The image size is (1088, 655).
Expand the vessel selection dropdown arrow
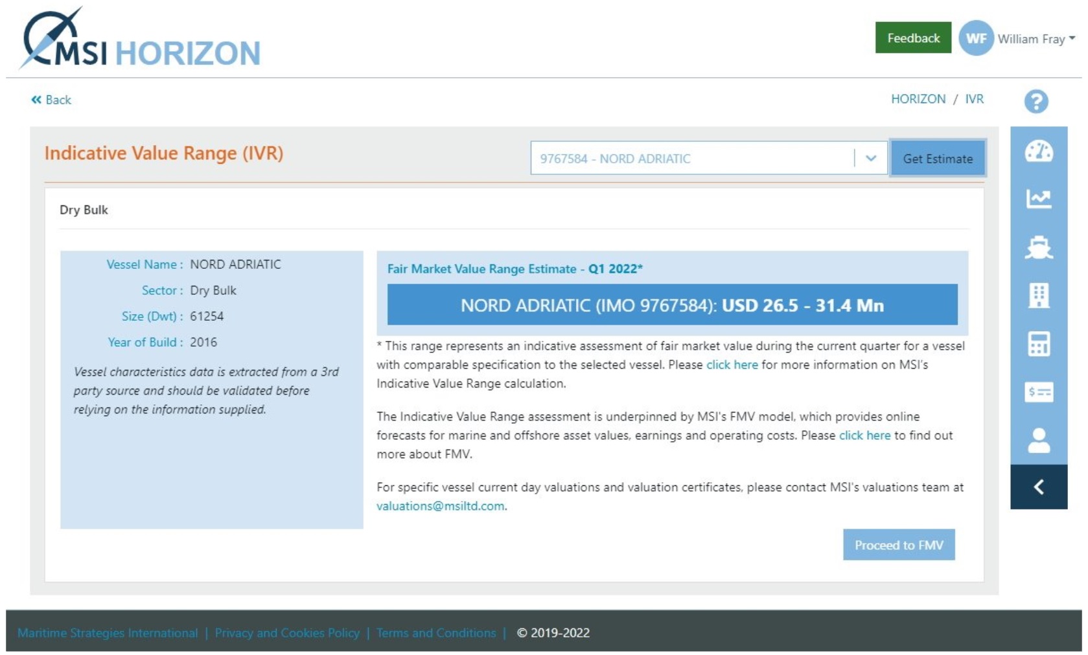pos(871,158)
